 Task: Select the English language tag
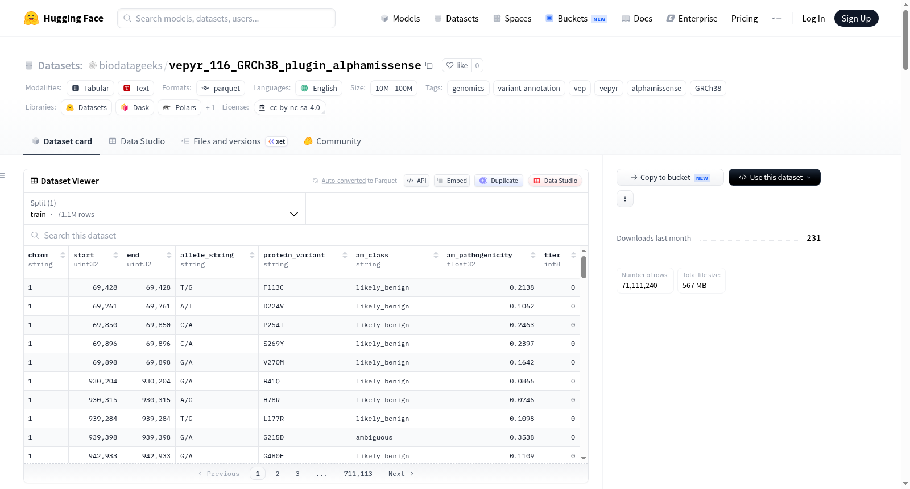coord(318,88)
